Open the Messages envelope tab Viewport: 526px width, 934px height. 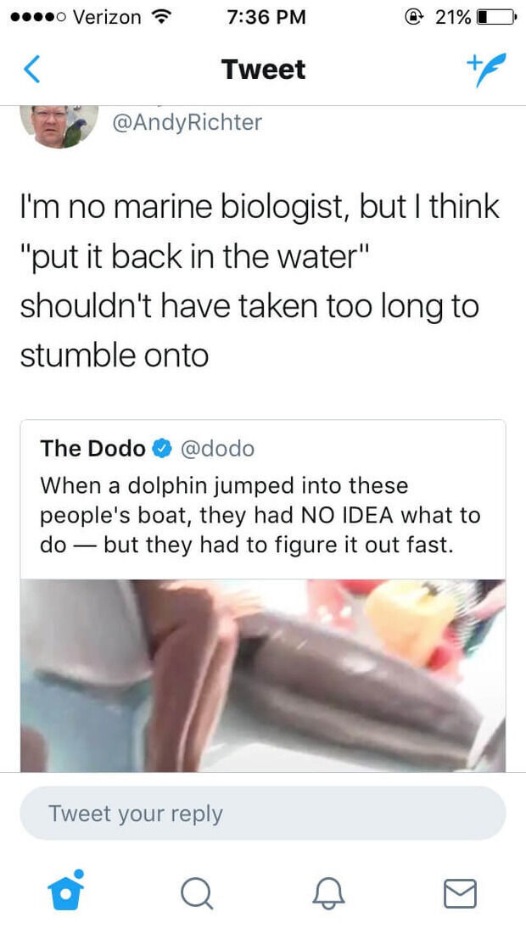coord(461,893)
